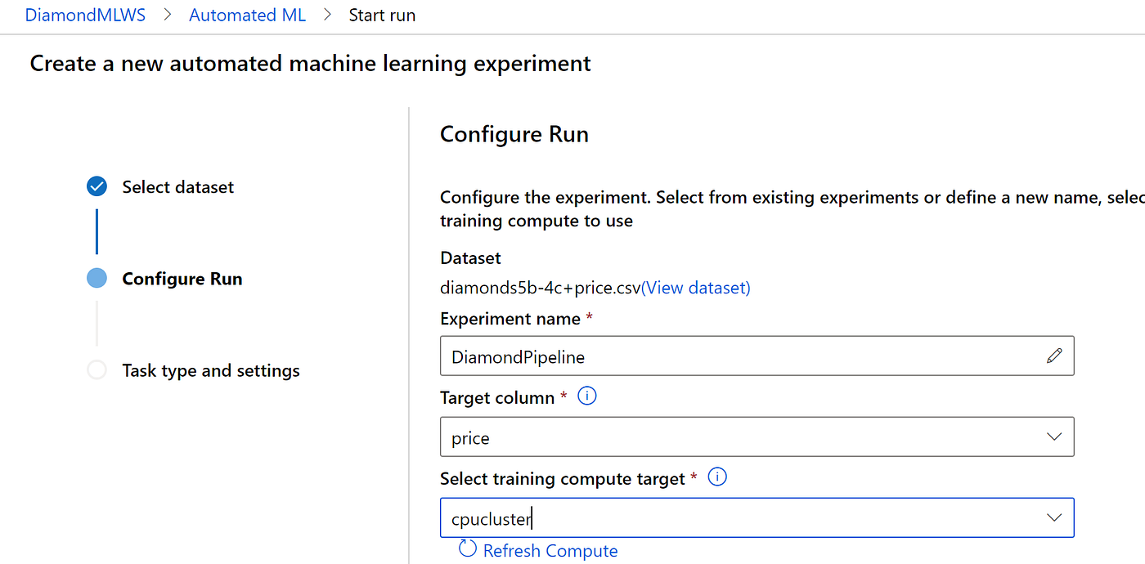Screen dimensions: 1145x564
Task: Click the empty circle for Task type step
Action: click(x=97, y=370)
